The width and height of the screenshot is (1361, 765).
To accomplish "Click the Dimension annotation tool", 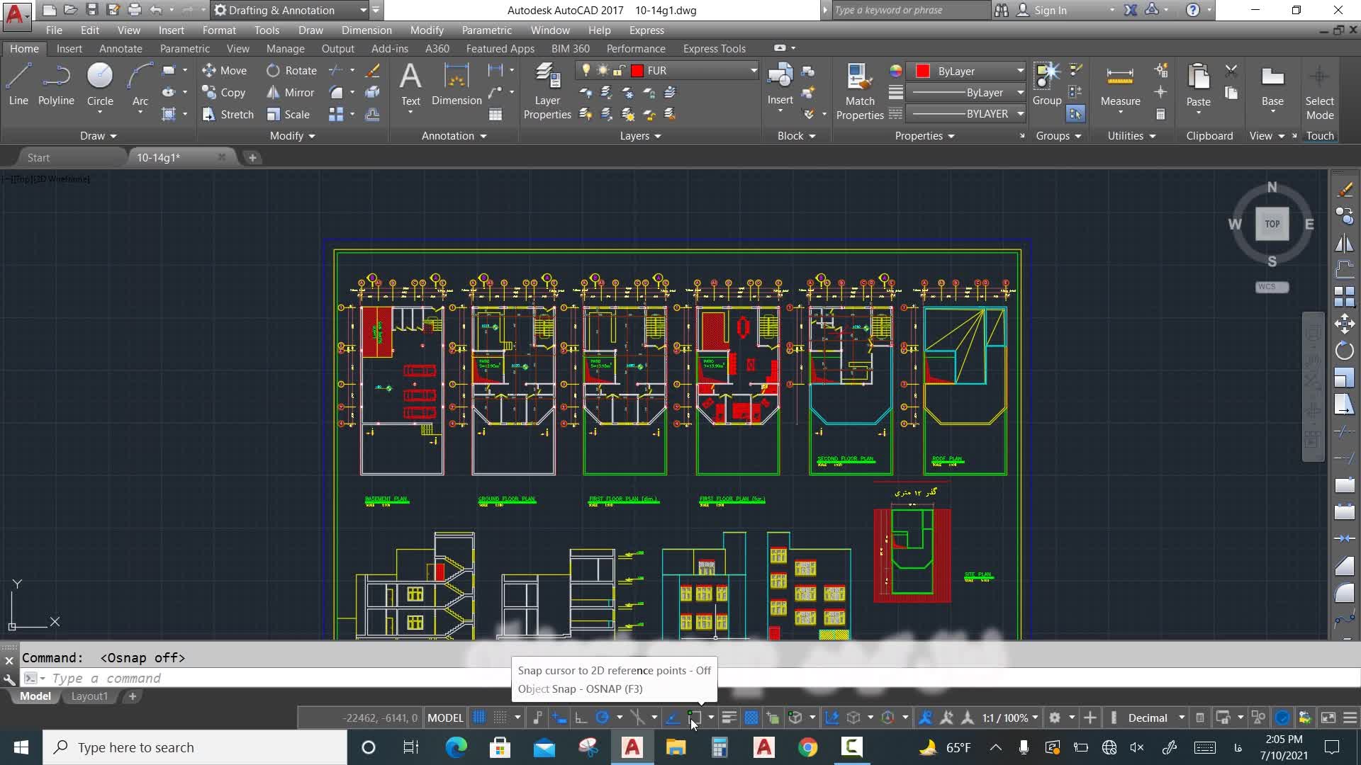I will tap(456, 84).
